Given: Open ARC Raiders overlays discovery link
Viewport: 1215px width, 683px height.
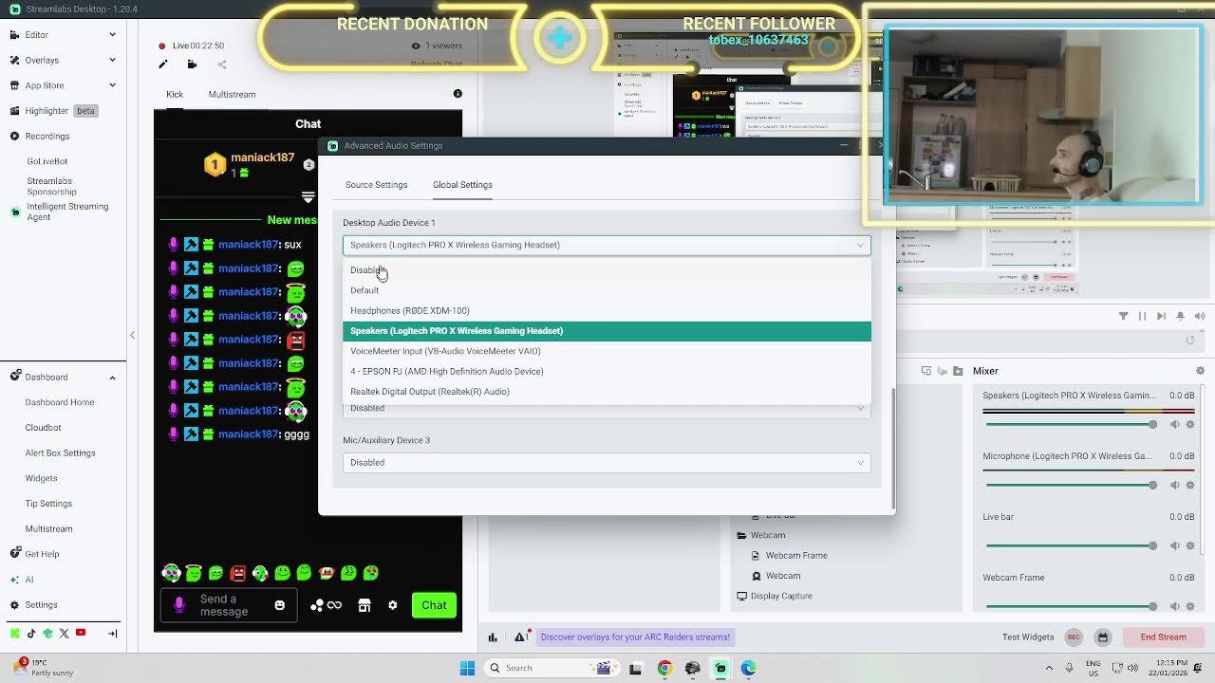Looking at the screenshot, I should (x=635, y=637).
